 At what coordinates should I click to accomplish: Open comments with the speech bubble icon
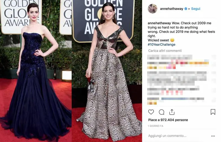161,112
